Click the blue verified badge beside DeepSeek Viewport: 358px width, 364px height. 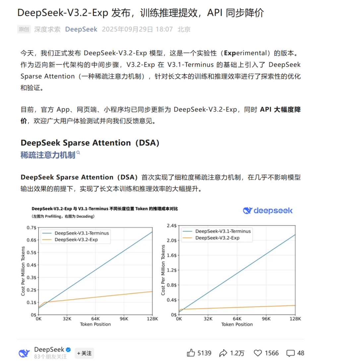click(68, 350)
